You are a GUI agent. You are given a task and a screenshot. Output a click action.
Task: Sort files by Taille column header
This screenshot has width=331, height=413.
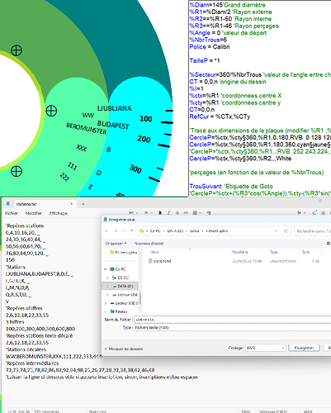305,252
